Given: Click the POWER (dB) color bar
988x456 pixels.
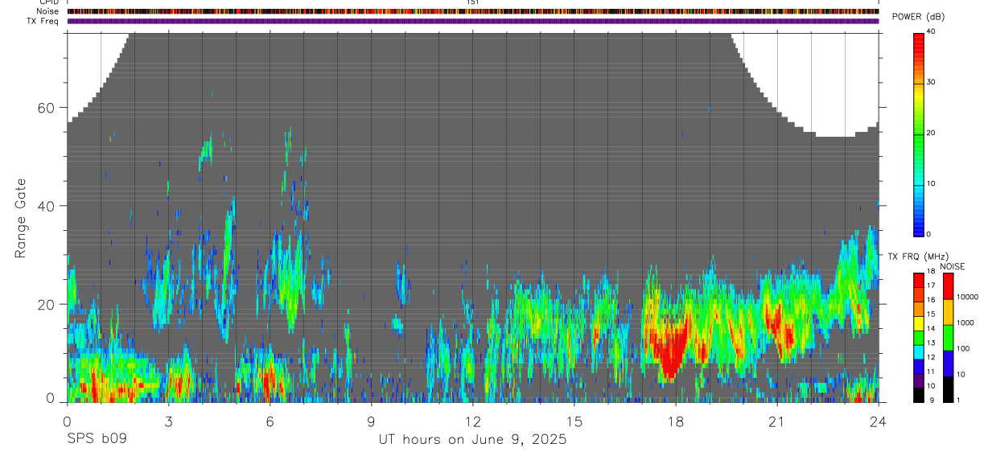Looking at the screenshot, I should click(x=919, y=134).
